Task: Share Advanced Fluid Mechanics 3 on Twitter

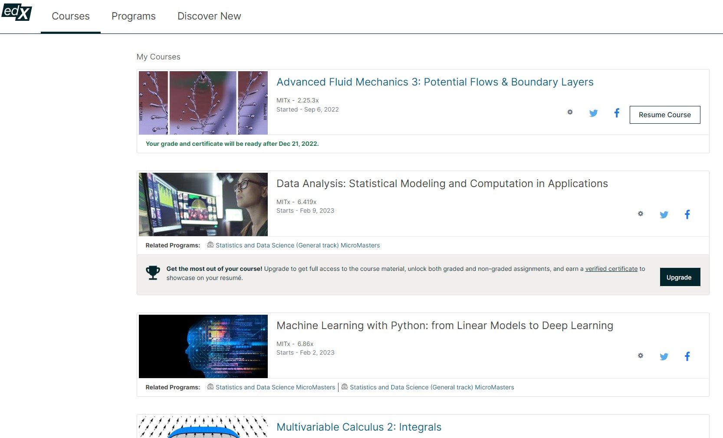Action: 593,113
